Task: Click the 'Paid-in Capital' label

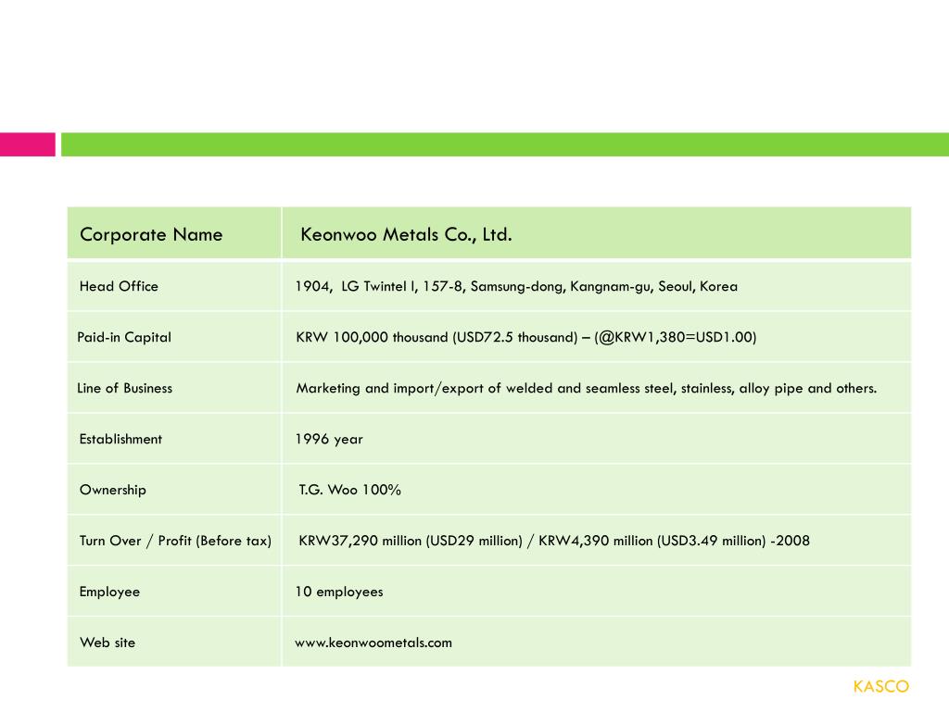Action: (x=124, y=337)
